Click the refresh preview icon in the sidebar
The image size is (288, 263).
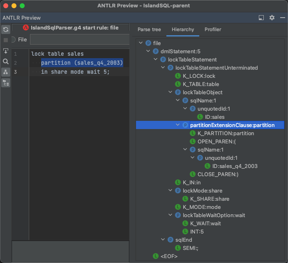coord(6,29)
